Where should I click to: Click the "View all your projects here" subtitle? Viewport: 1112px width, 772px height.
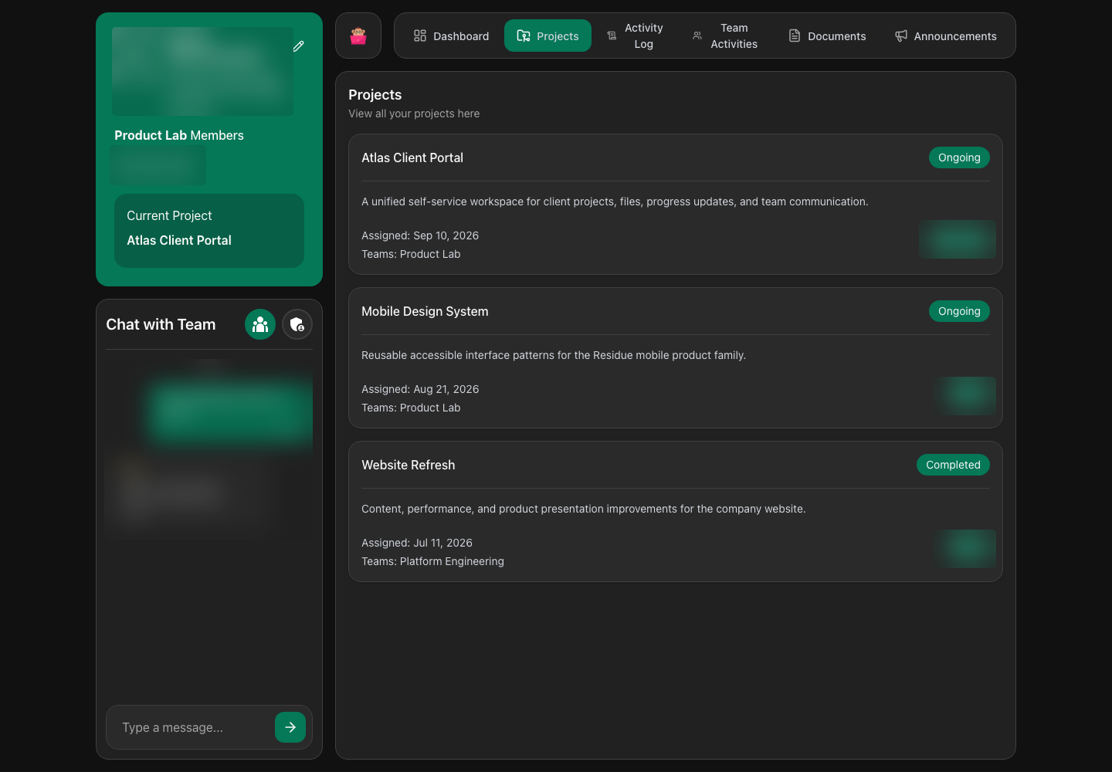(414, 113)
